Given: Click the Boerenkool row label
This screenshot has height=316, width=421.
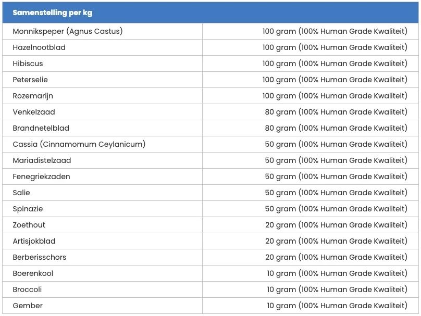Looking at the screenshot, I should [33, 273].
